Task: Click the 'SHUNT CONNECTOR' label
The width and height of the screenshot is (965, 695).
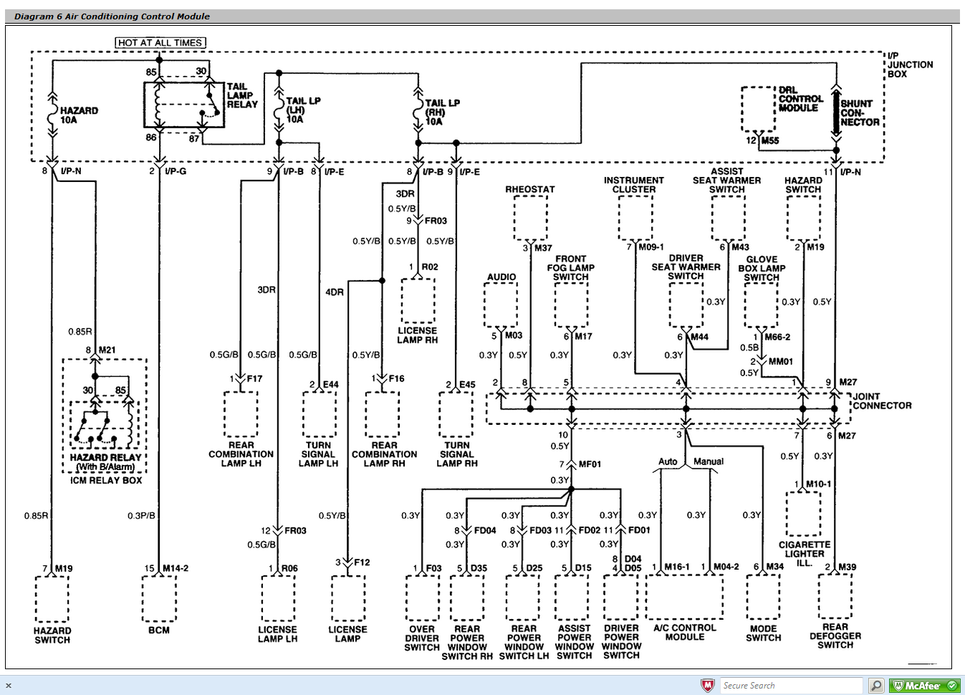Action: 860,113
